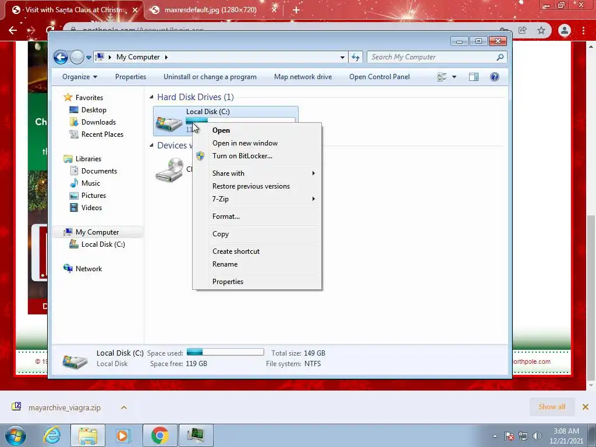596x447 pixels.
Task: Choose Restore previous versions
Action: (x=251, y=186)
